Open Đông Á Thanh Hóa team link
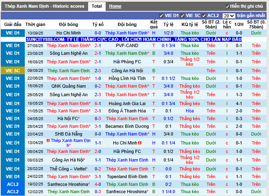The height and width of the screenshot is (196, 269). click(127, 111)
